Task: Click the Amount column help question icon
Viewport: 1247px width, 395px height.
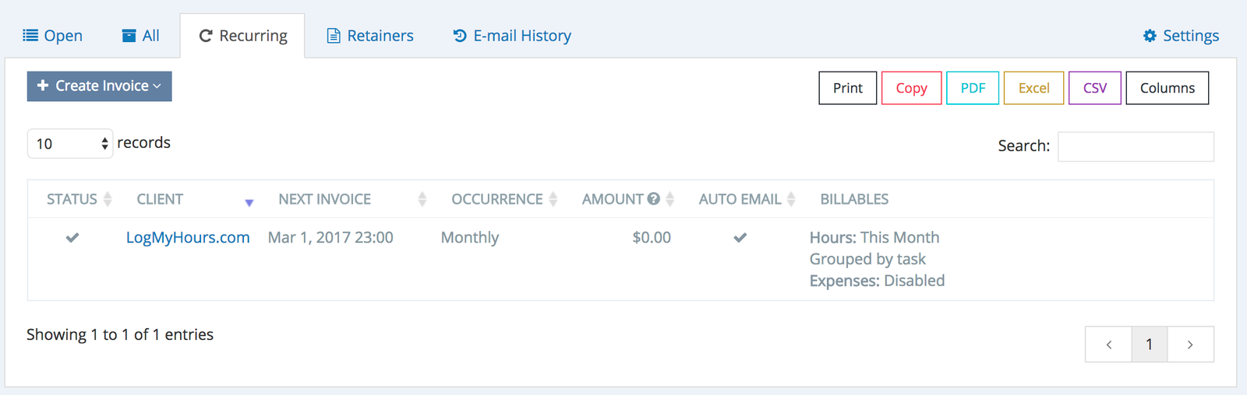Action: click(x=654, y=199)
